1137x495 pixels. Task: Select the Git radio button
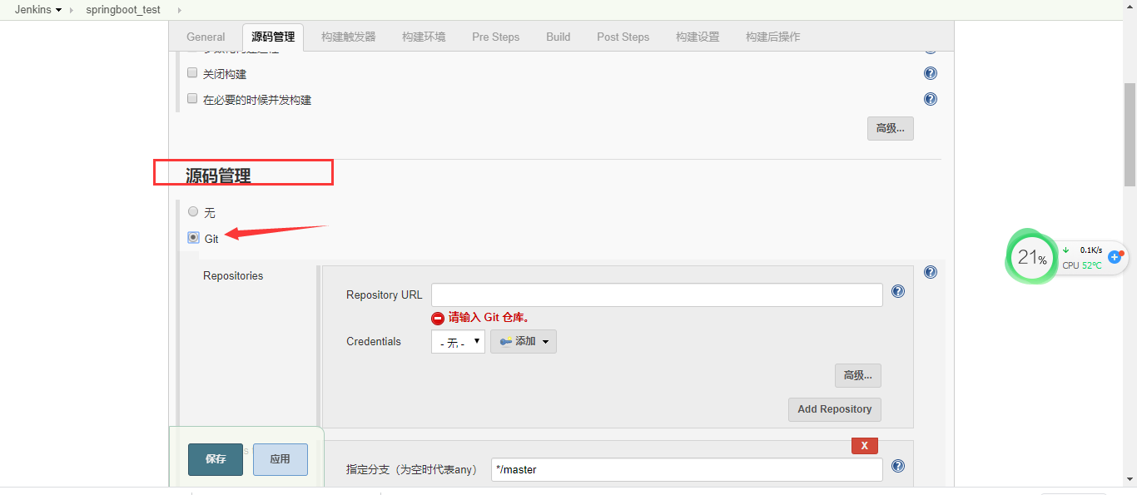click(x=193, y=237)
